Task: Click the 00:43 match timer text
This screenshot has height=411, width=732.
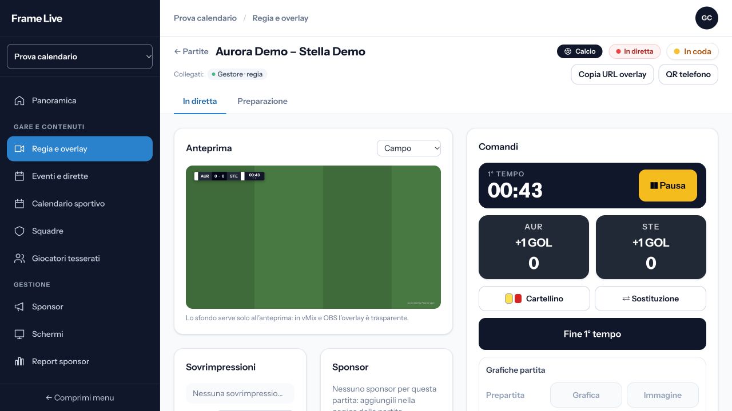Action: [515, 191]
